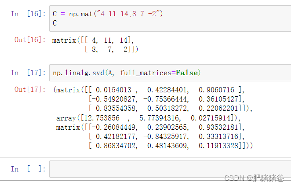This screenshot has height=186, width=291.
Task: Click the value -0.54920827 in output
Action: tap(113, 99)
